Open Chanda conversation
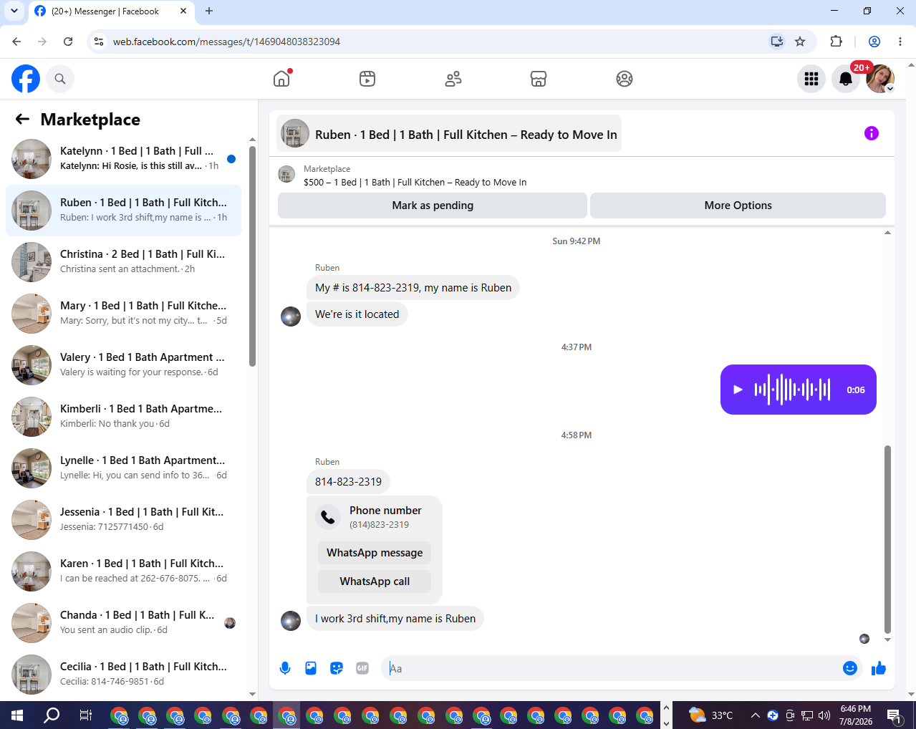This screenshot has height=729, width=916. pyautogui.click(x=123, y=623)
